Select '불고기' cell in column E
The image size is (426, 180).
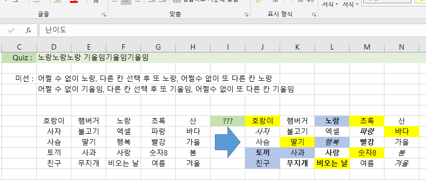(x=88, y=131)
